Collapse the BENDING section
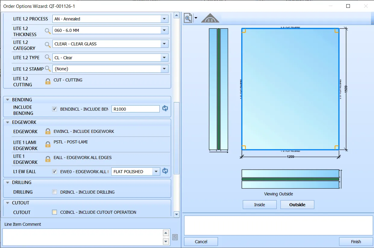The height and width of the screenshot is (248, 374). tap(7, 100)
